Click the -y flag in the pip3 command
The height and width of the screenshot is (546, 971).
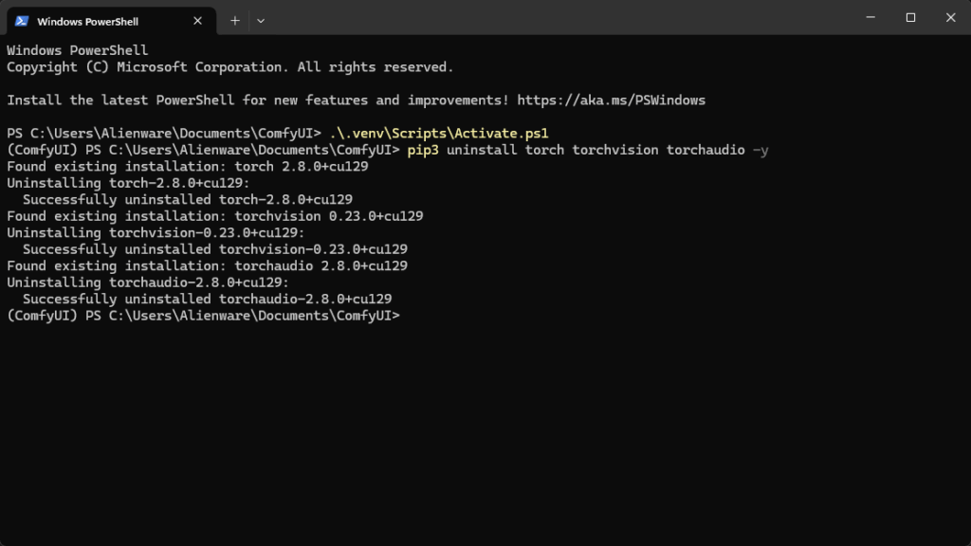760,150
